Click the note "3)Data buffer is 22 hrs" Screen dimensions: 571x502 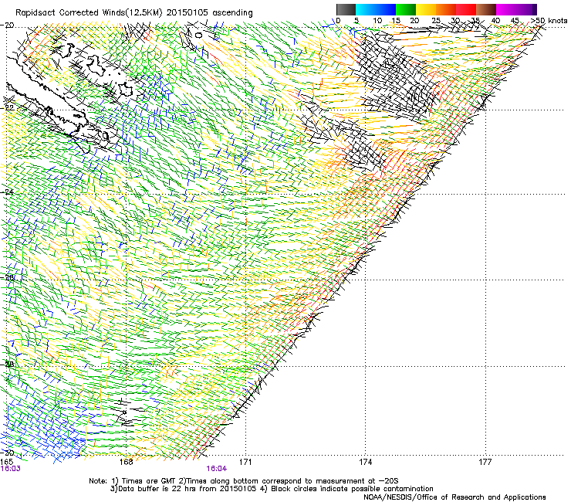click(x=164, y=489)
